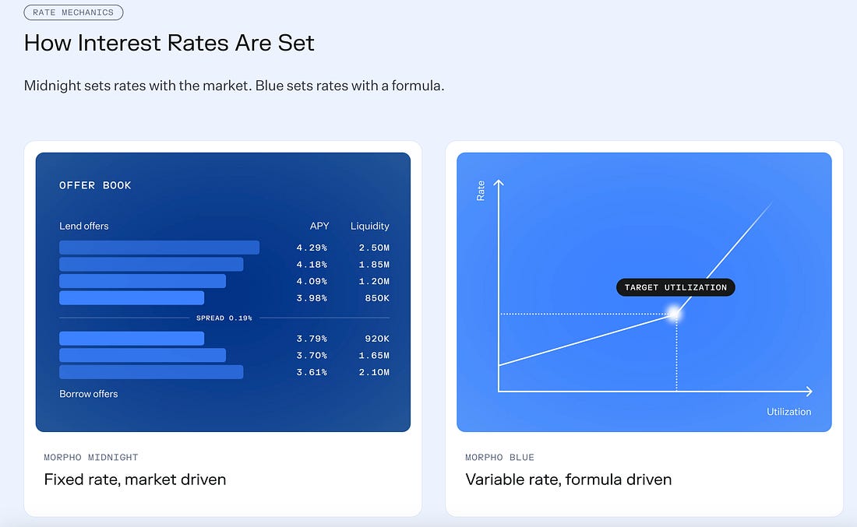Click the How Interest Rates Are Set heading

click(x=169, y=43)
